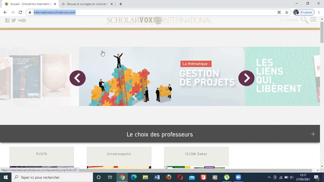Open Cortana circle icon on taskbar
This screenshot has height=182, width=324.
coord(99,177)
